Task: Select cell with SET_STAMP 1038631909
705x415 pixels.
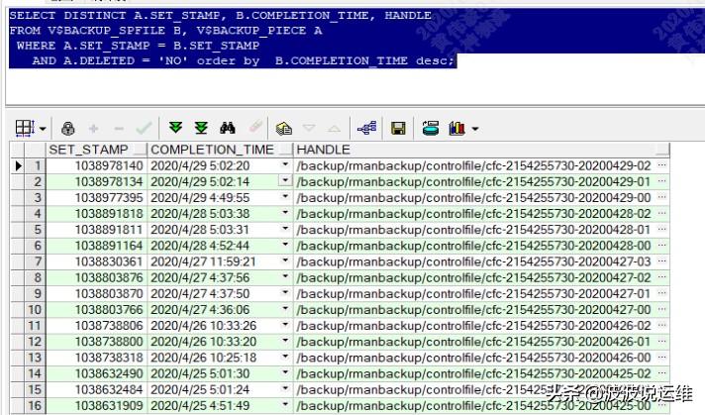Action: coord(97,405)
